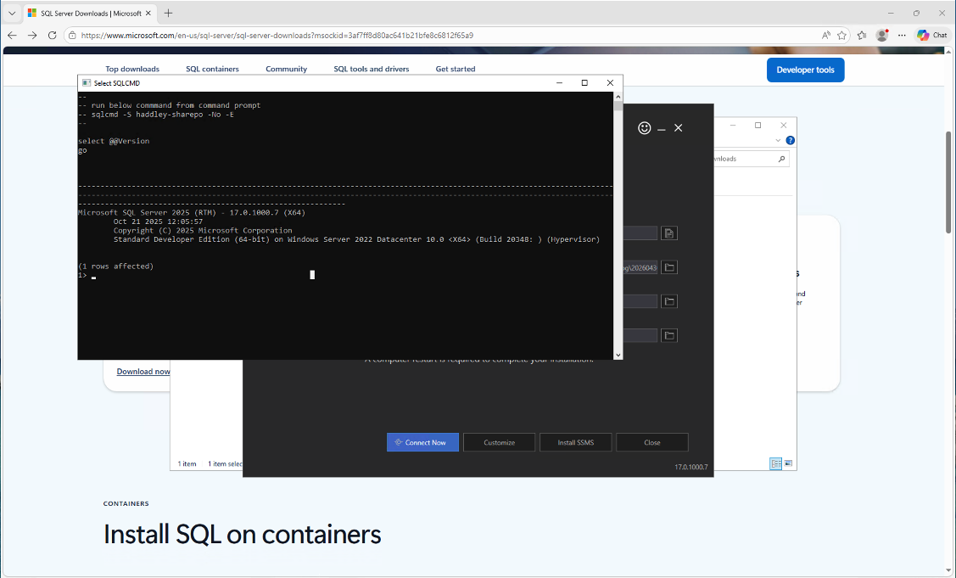Click Install SSMS button
This screenshot has width=956, height=578.
click(575, 442)
